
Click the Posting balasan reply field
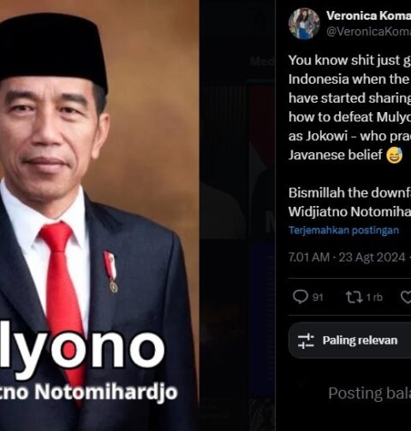tap(370, 393)
